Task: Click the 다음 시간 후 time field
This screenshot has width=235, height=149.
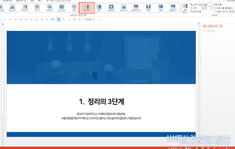Action: 232,12
